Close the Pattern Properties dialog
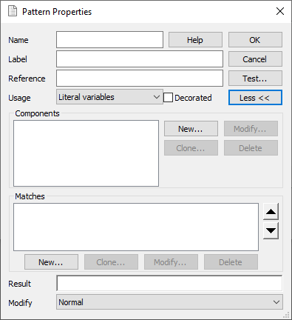Screen dimensions: 292x320 [280, 11]
